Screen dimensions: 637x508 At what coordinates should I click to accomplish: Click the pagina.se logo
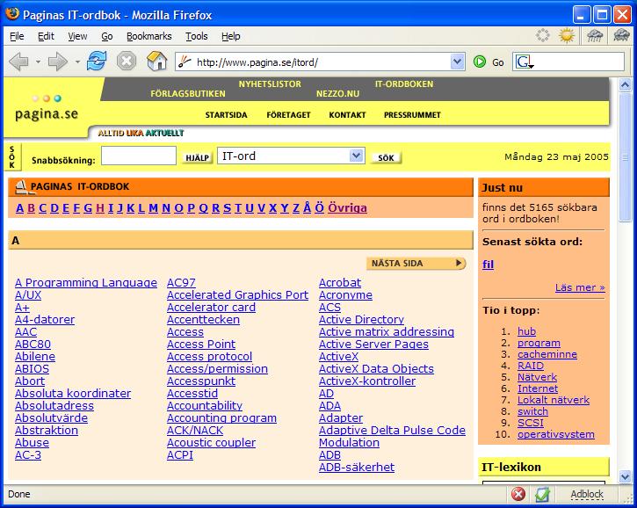(x=47, y=109)
